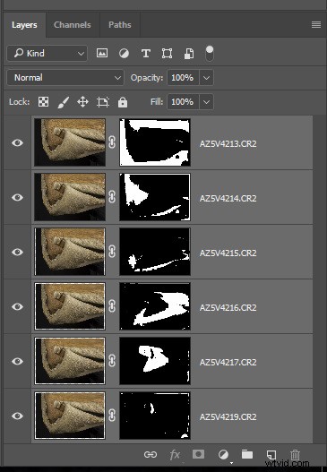The height and width of the screenshot is (472, 327).
Task: Lock transparent pixels of the layer
Action: click(x=43, y=102)
